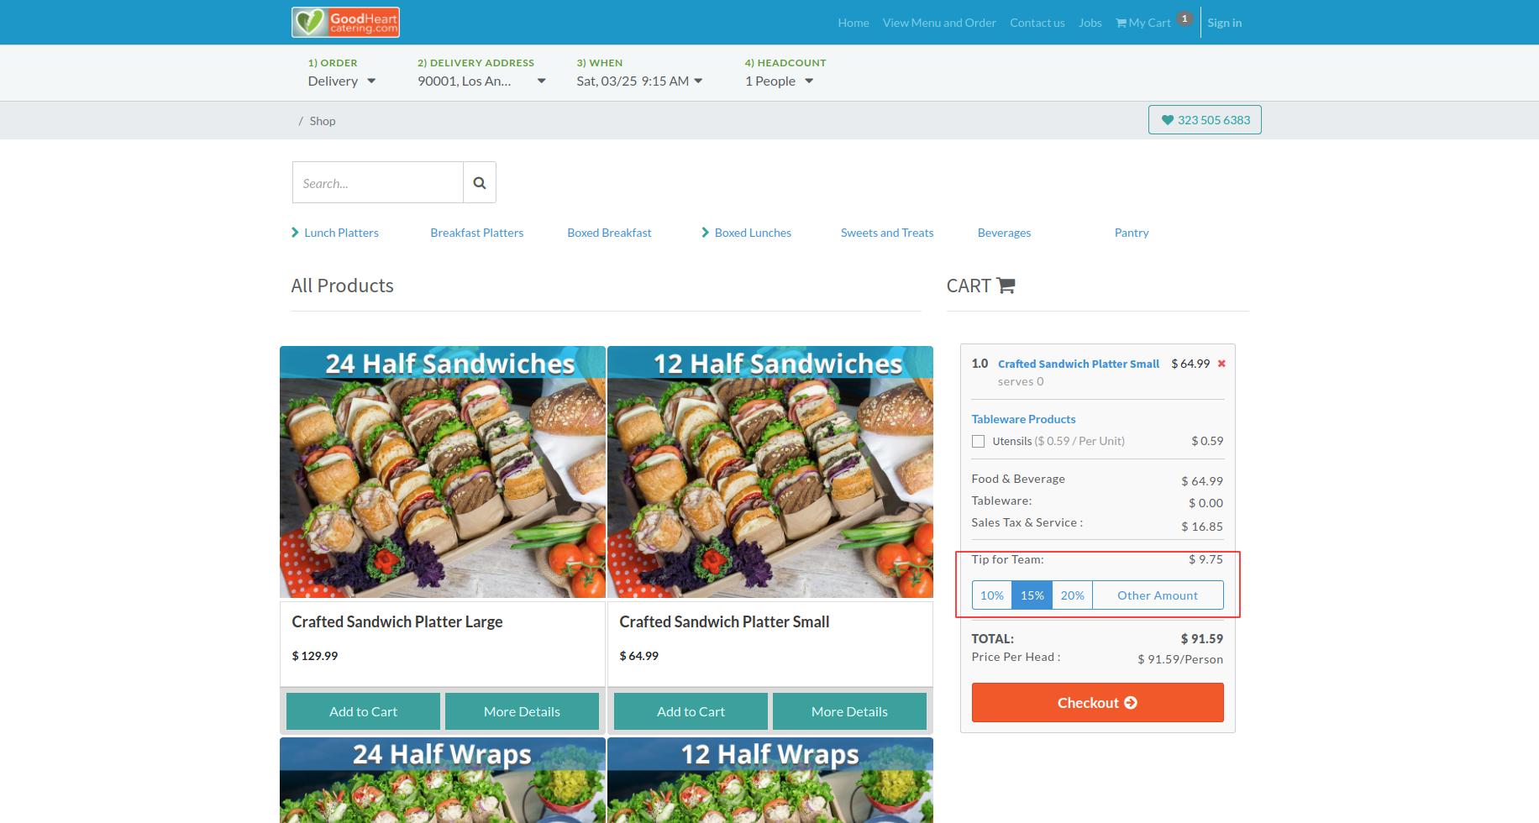Open the Breakfast Platters category
The image size is (1539, 823).
(x=477, y=233)
